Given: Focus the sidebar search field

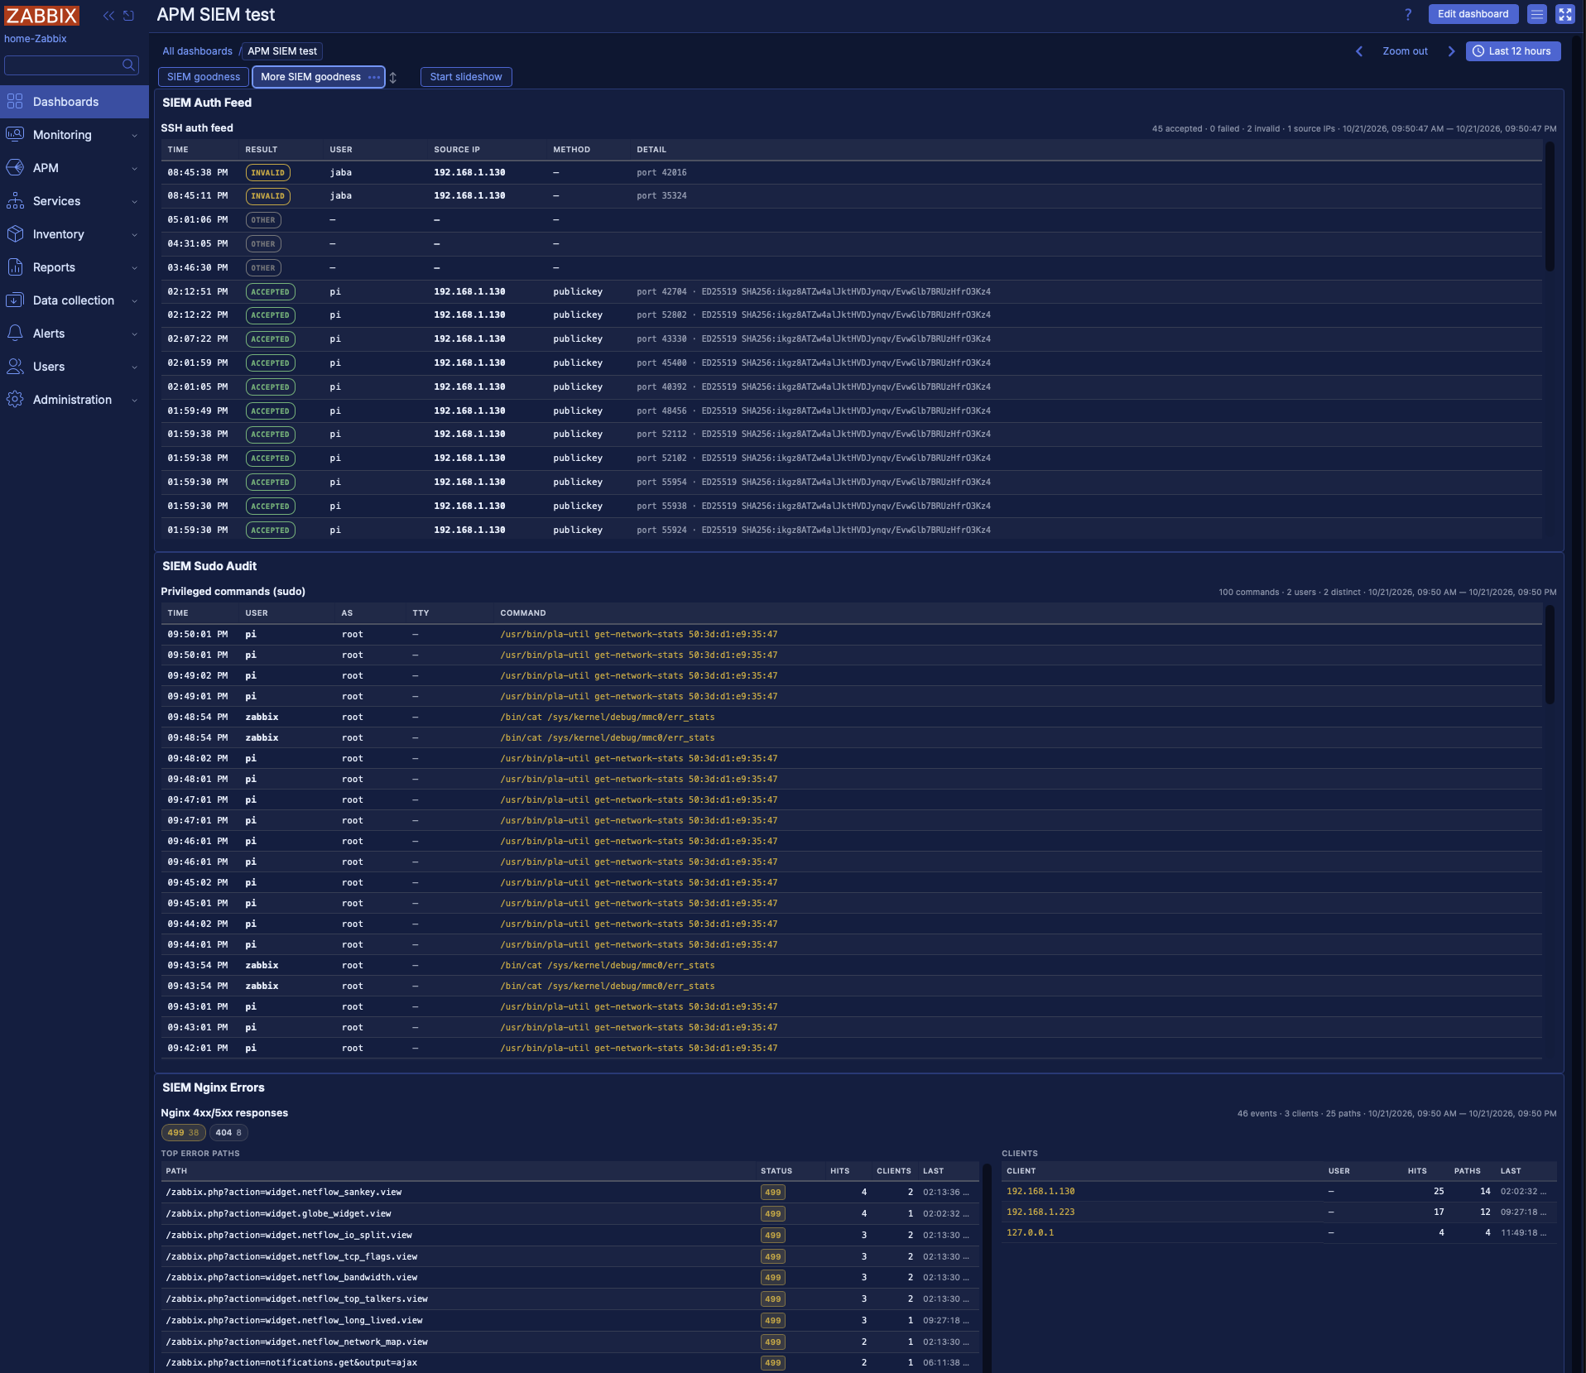Looking at the screenshot, I should [71, 65].
